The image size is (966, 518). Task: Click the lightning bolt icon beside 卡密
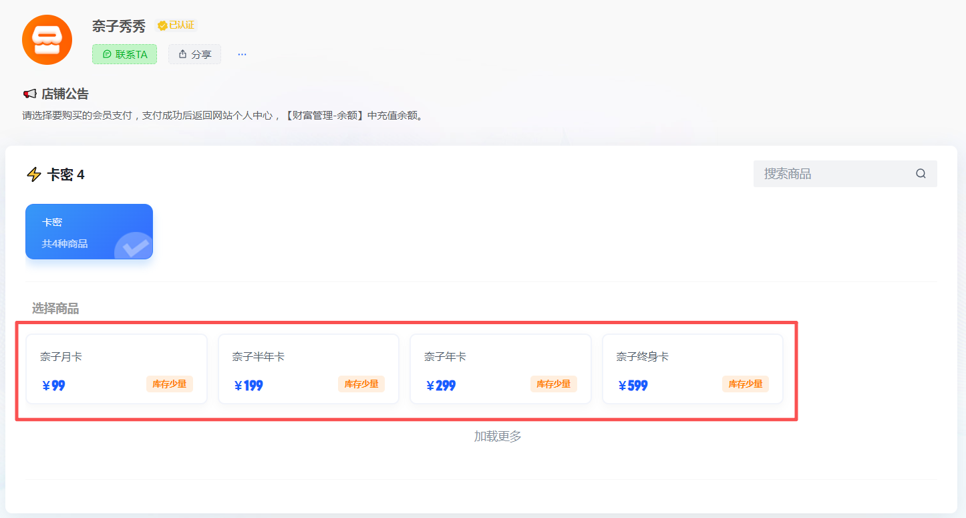coord(33,175)
